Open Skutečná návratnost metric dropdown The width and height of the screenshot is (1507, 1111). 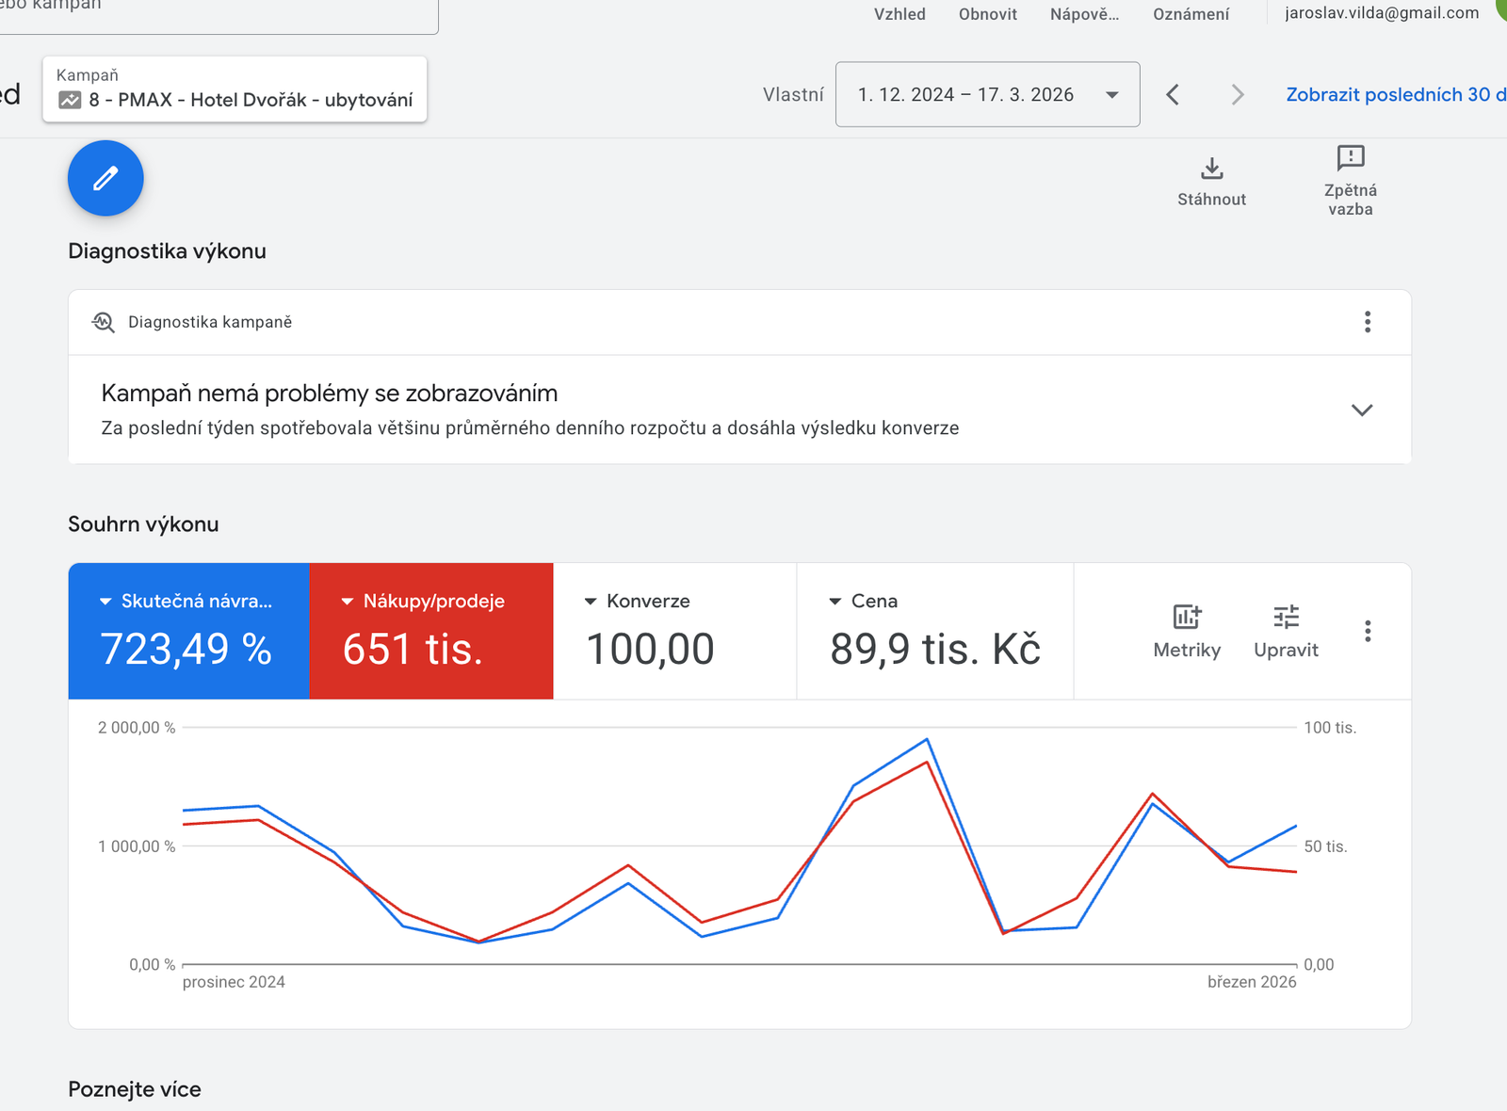click(x=105, y=602)
